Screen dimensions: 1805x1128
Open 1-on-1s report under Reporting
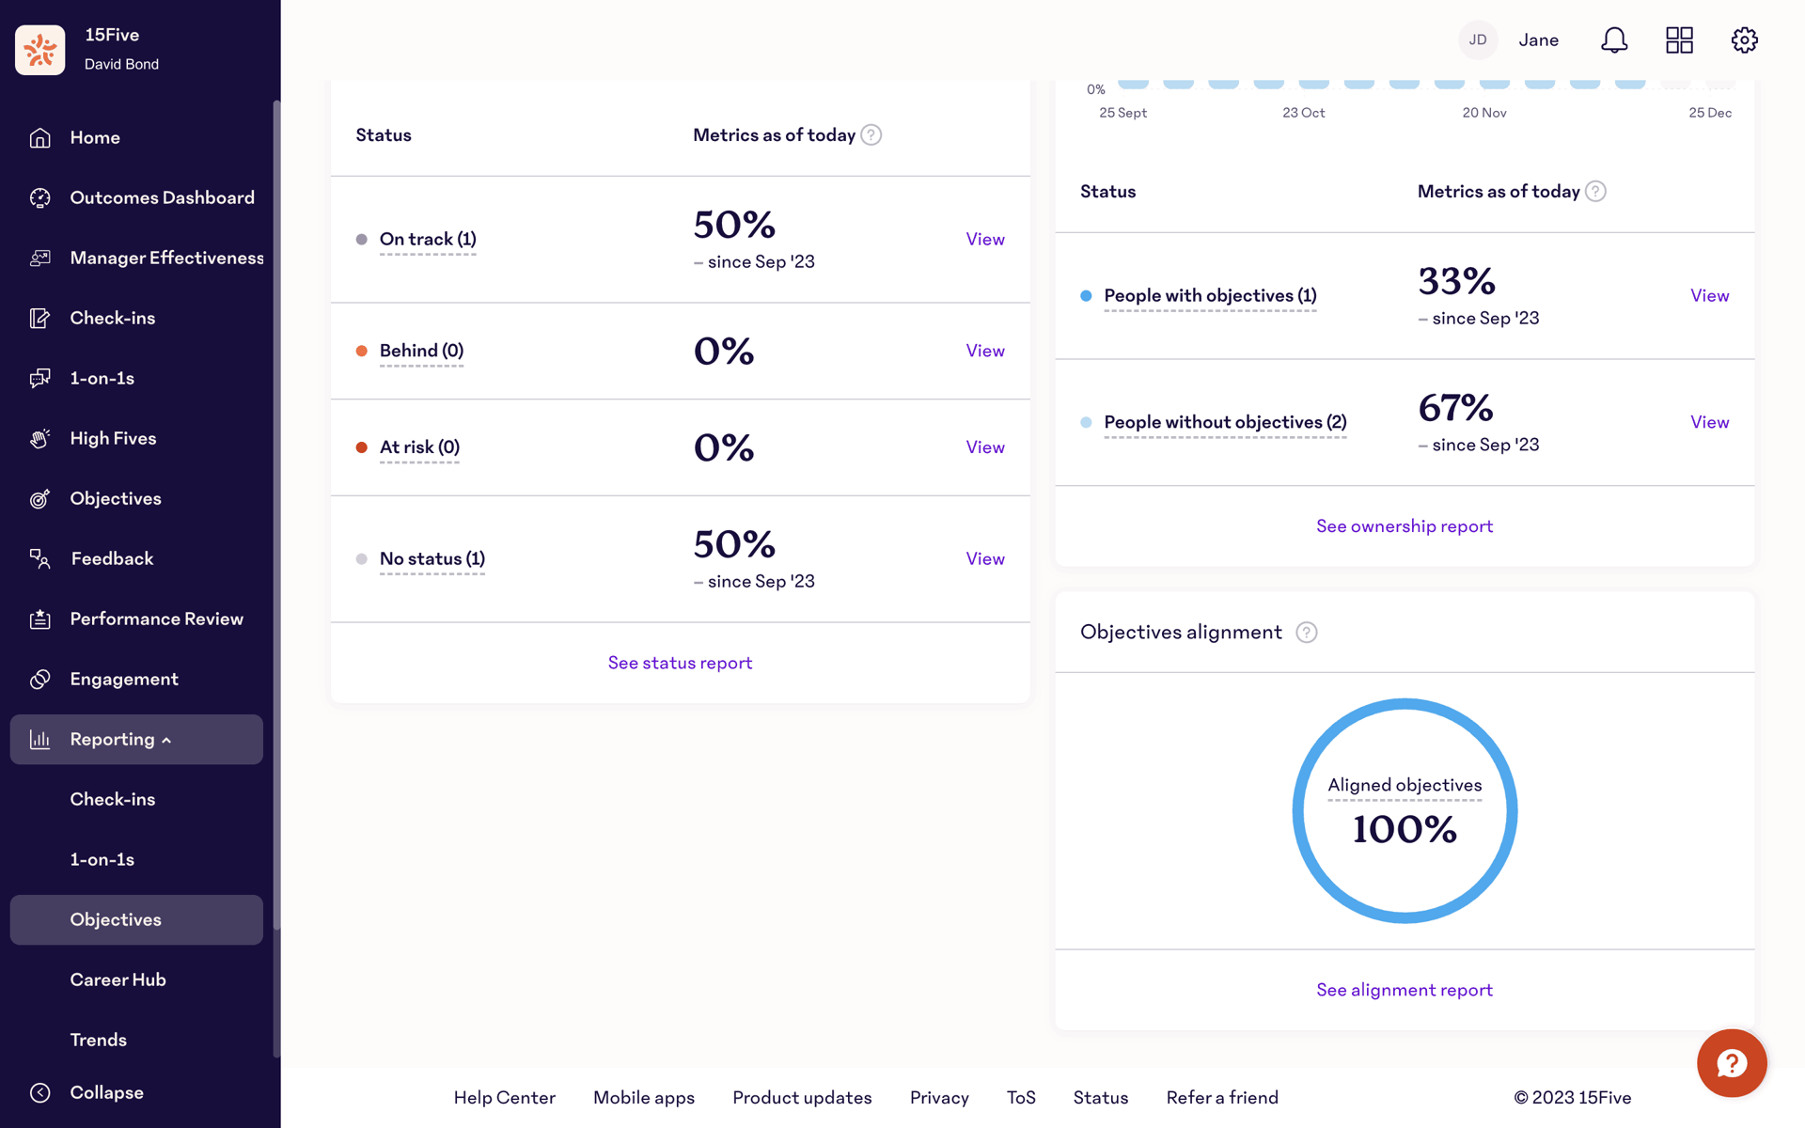click(102, 859)
